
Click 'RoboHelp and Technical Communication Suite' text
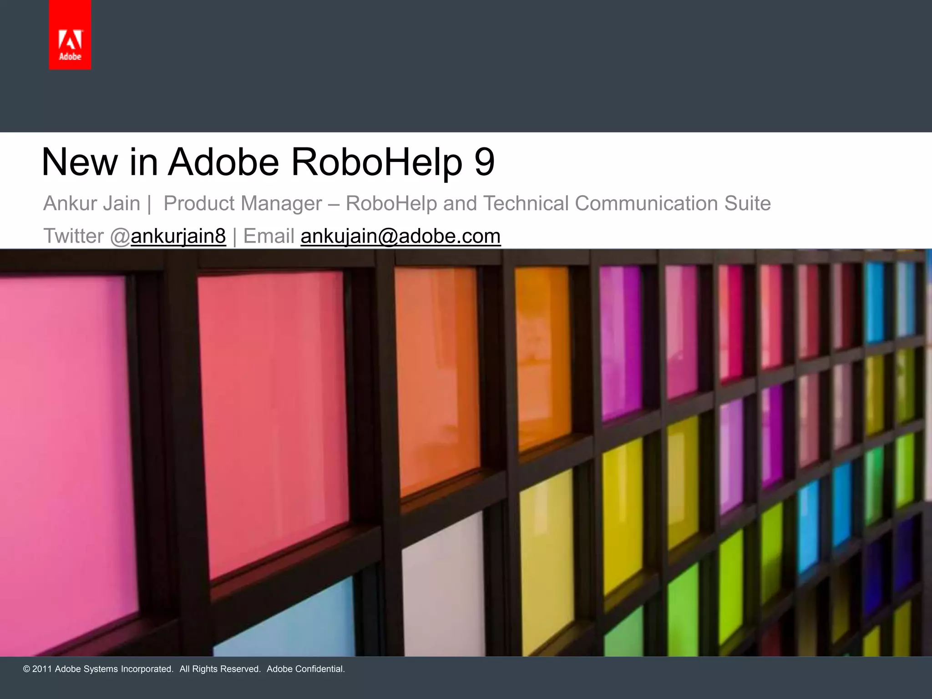558,203
